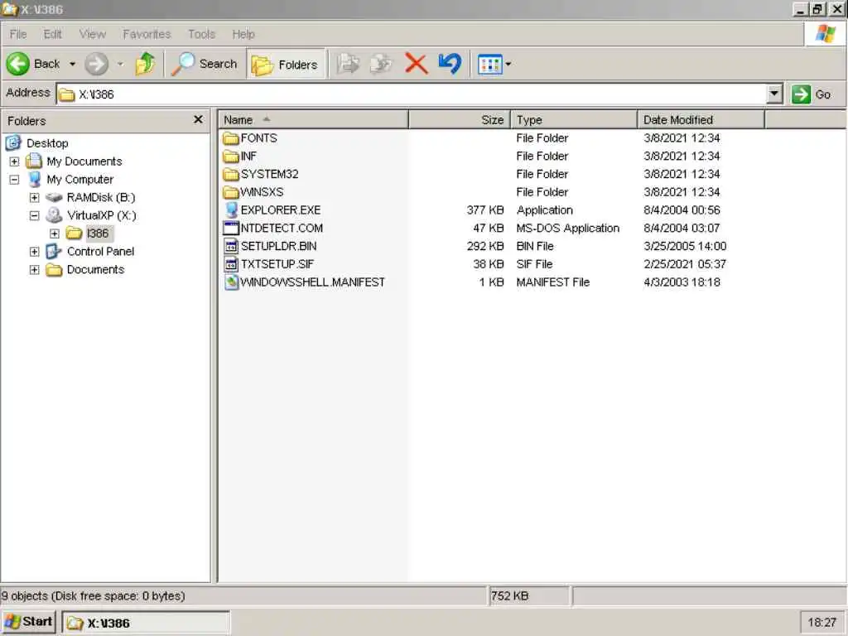Open the View menu
Image resolution: width=848 pixels, height=636 pixels.
coord(93,34)
